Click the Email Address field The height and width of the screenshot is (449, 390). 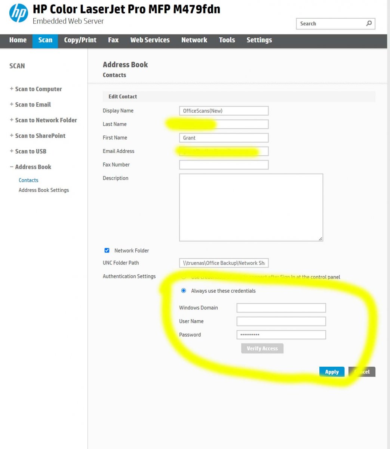tap(224, 151)
